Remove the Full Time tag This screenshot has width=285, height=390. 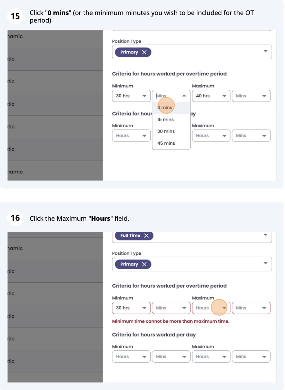(146, 236)
